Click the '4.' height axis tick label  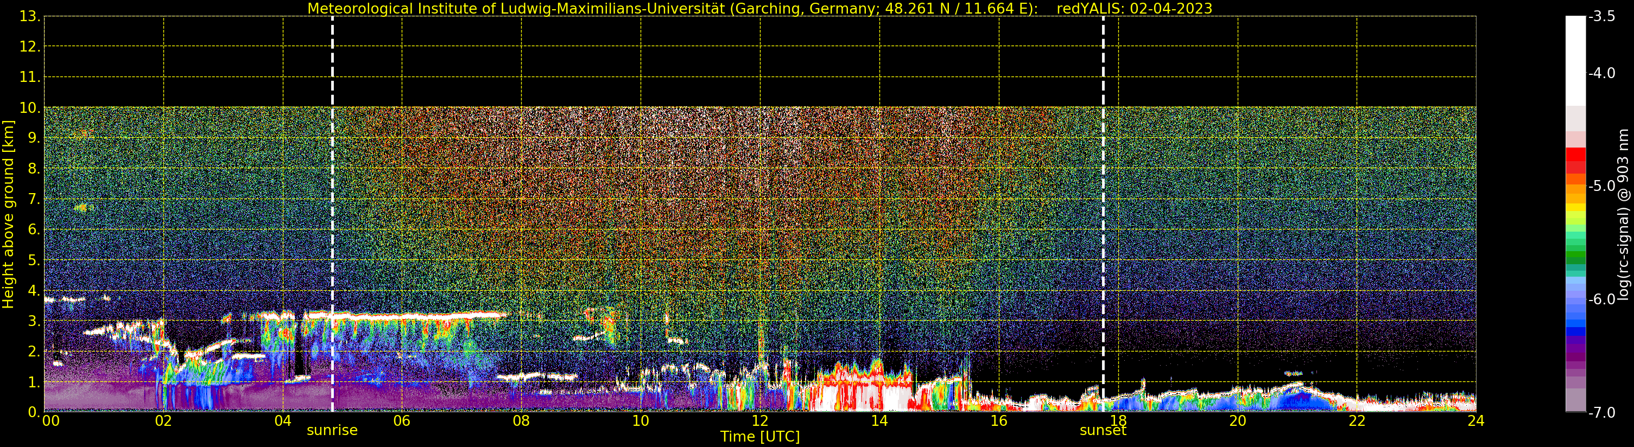(34, 290)
